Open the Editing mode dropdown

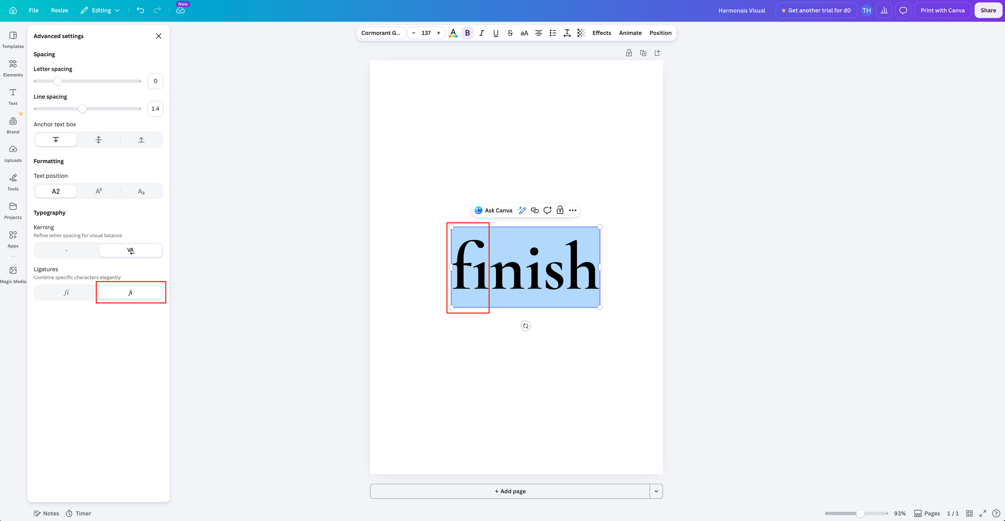click(x=100, y=10)
